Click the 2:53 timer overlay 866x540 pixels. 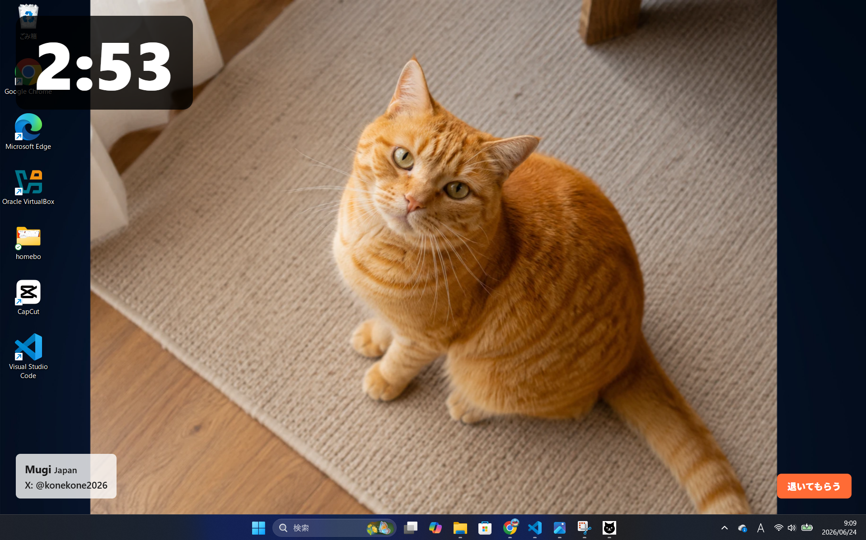104,63
